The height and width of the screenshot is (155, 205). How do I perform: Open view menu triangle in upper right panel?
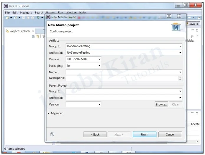pos(198,35)
